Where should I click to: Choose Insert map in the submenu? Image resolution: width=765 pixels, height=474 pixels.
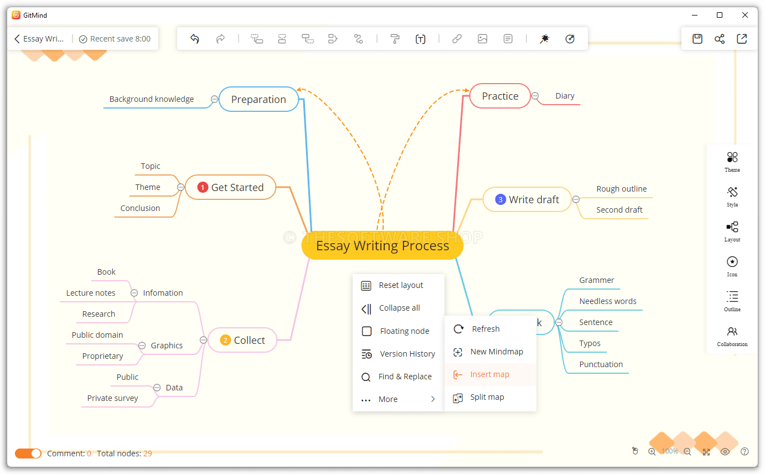(x=490, y=374)
